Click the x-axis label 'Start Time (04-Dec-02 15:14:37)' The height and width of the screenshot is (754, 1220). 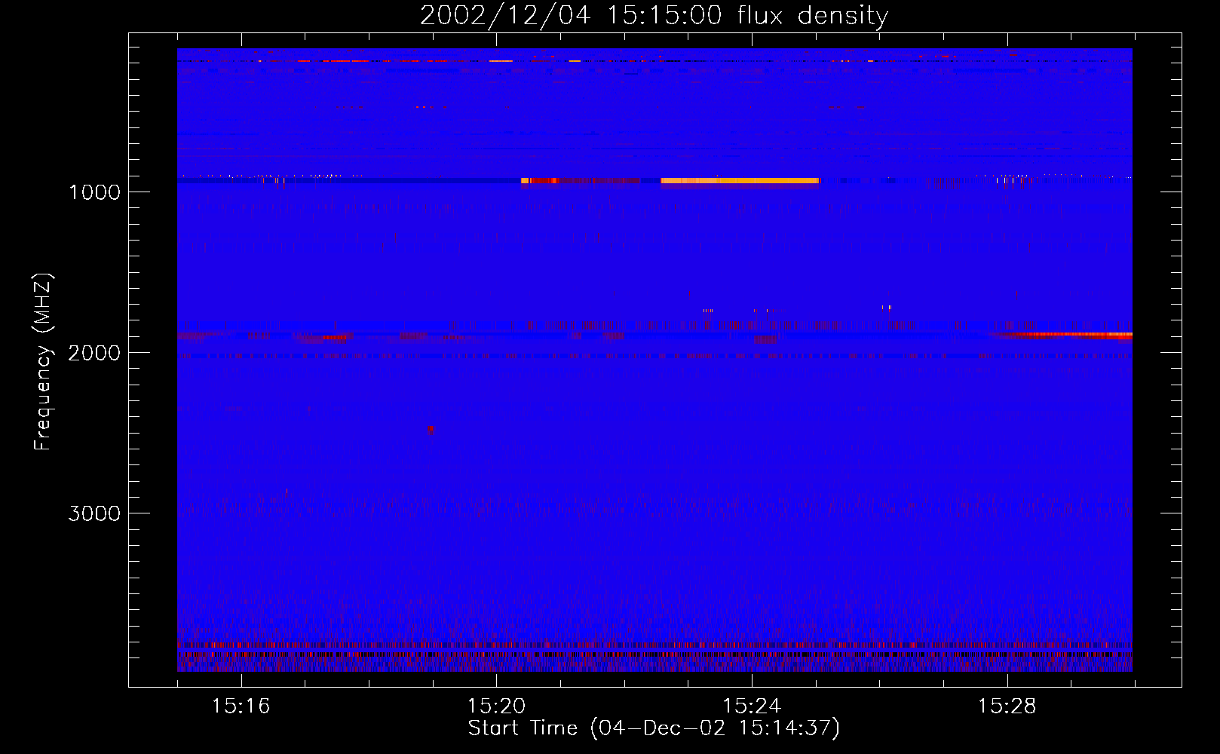click(654, 728)
